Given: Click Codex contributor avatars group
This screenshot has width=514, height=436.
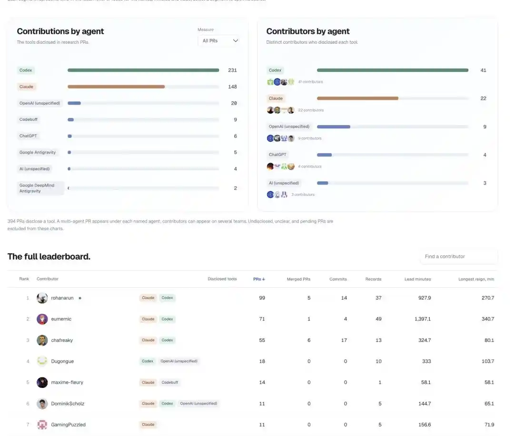Looking at the screenshot, I should tap(281, 82).
